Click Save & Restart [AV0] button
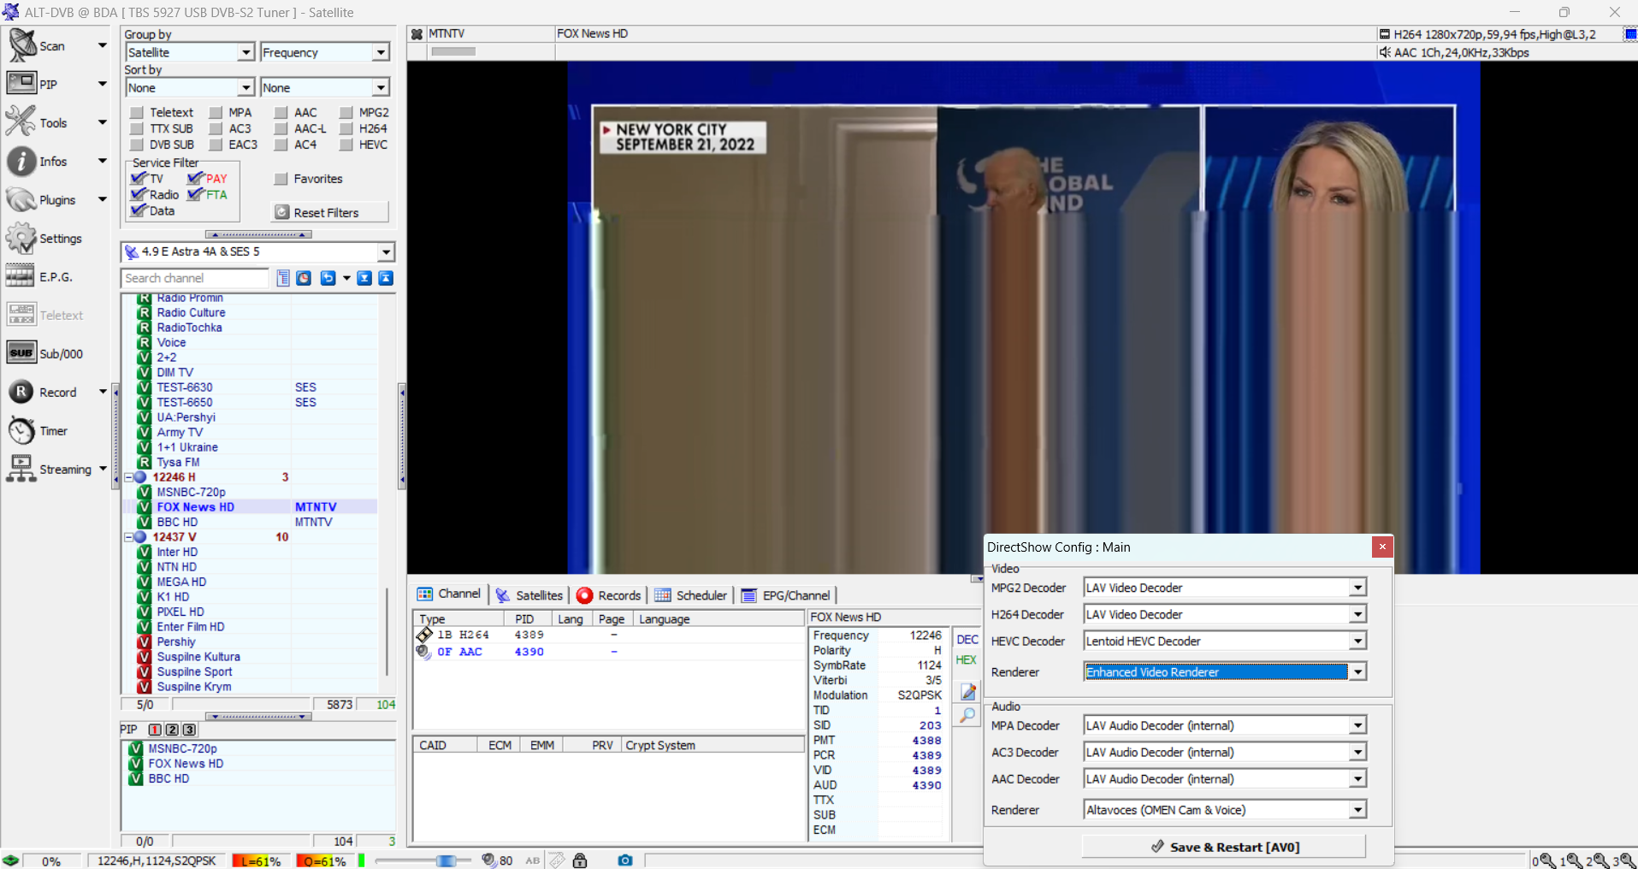Image resolution: width=1638 pixels, height=869 pixels. tap(1224, 847)
